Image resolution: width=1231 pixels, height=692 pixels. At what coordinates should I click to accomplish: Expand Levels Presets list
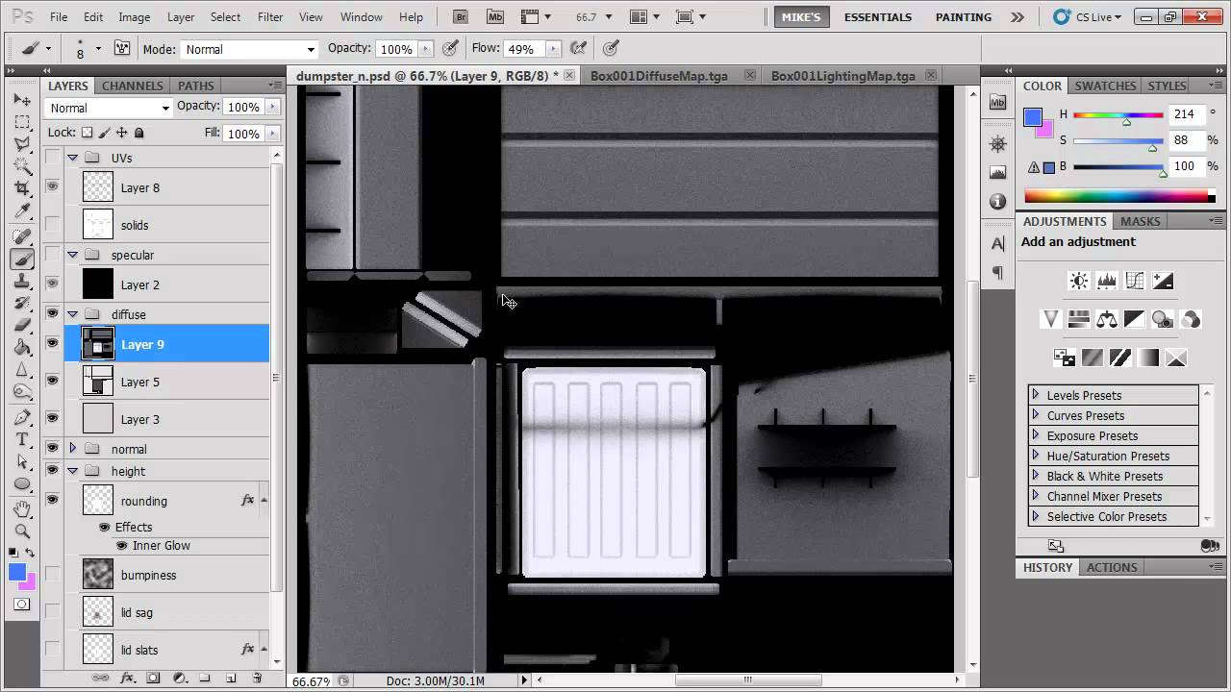point(1036,395)
